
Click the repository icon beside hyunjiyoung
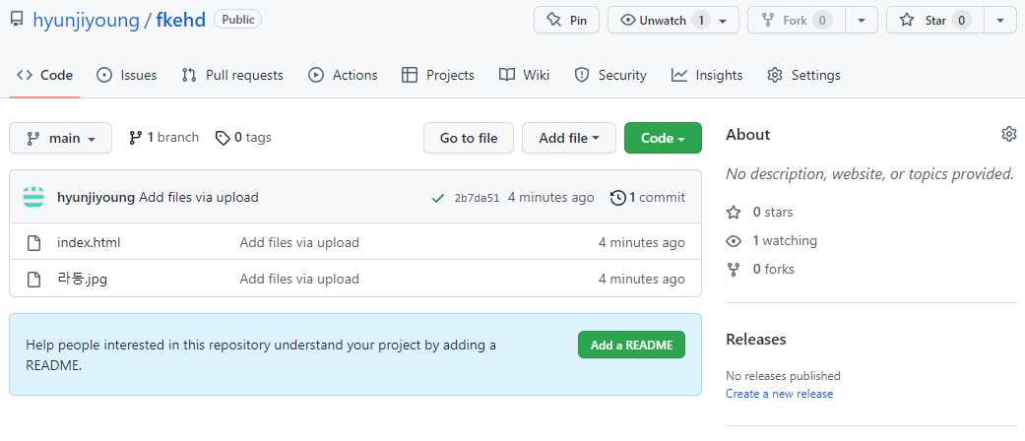pyautogui.click(x=17, y=20)
